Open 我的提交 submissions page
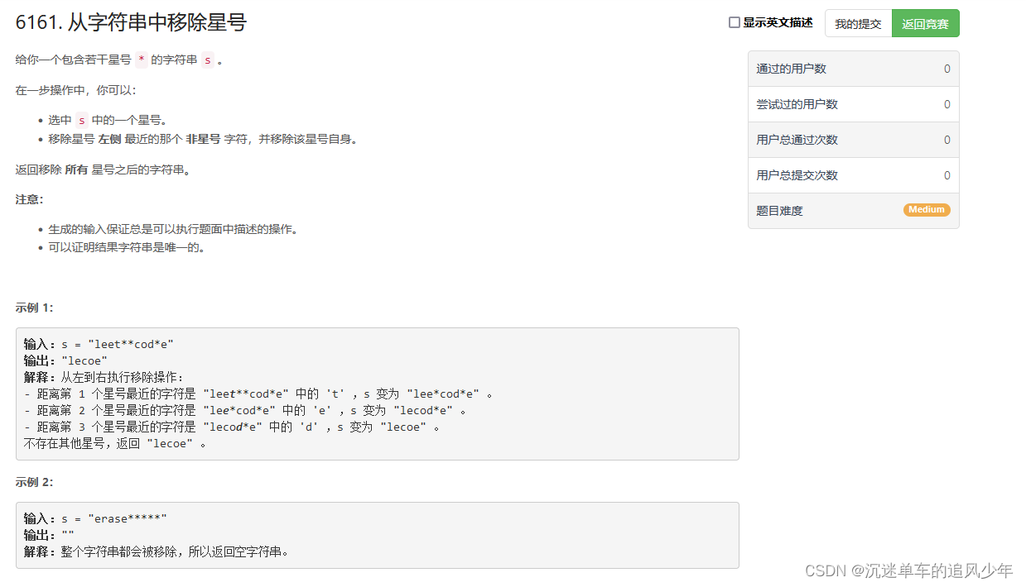 858,23
